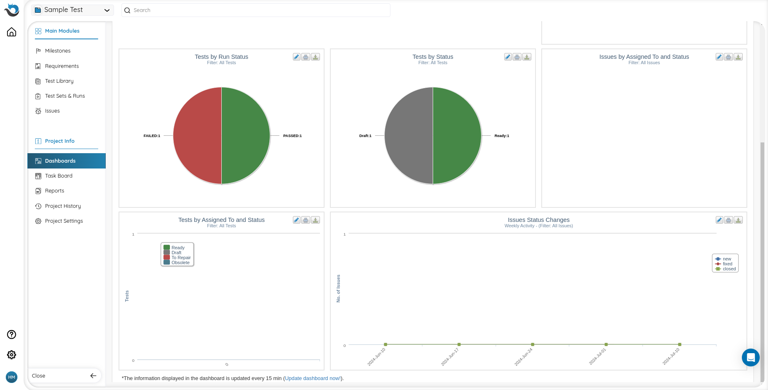
Task: Open the help question mark icon
Action: click(x=12, y=335)
